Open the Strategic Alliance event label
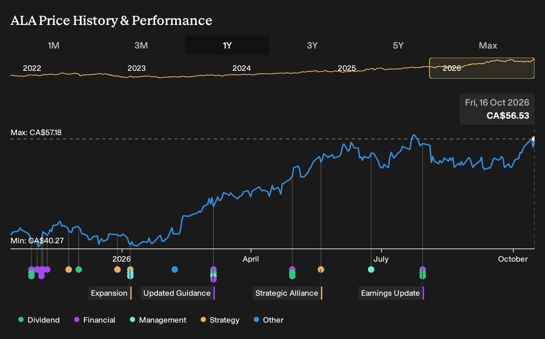The image size is (545, 339). pyautogui.click(x=288, y=293)
